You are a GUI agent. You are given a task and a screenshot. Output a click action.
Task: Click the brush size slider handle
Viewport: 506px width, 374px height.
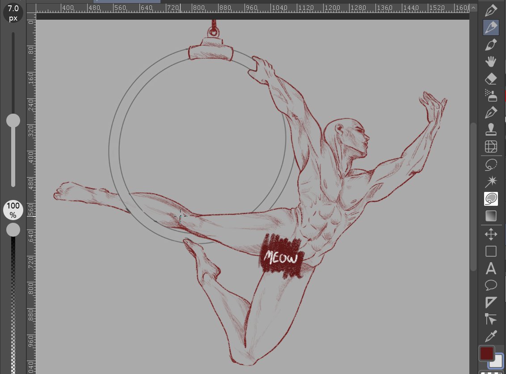pos(13,120)
